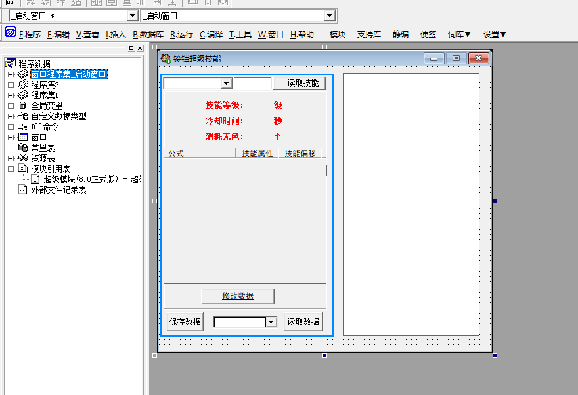The width and height of the screenshot is (578, 395).
Task: Click the 铃铛超级技能 window title icon
Action: click(166, 59)
